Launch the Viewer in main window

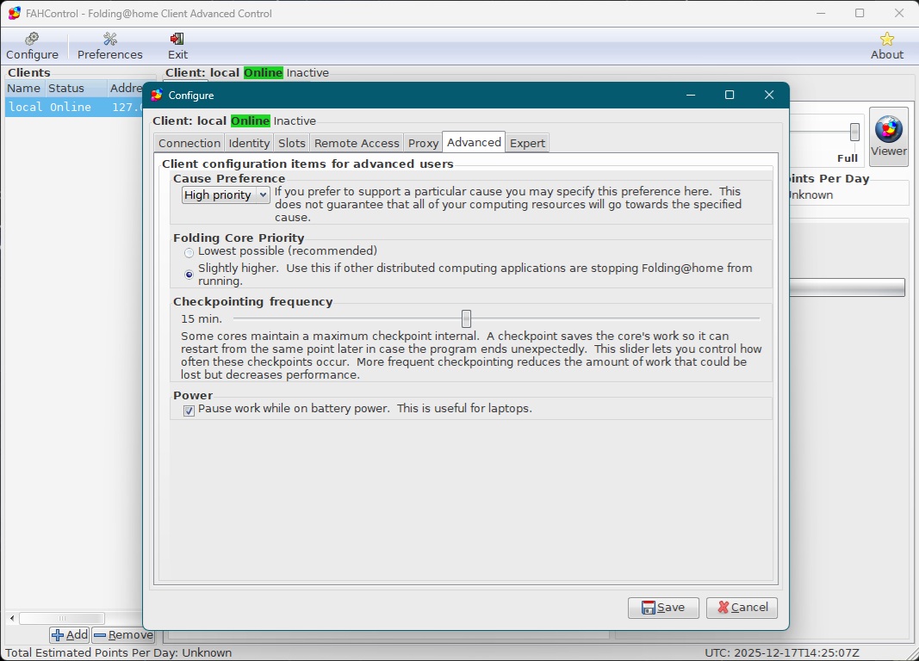tap(889, 136)
